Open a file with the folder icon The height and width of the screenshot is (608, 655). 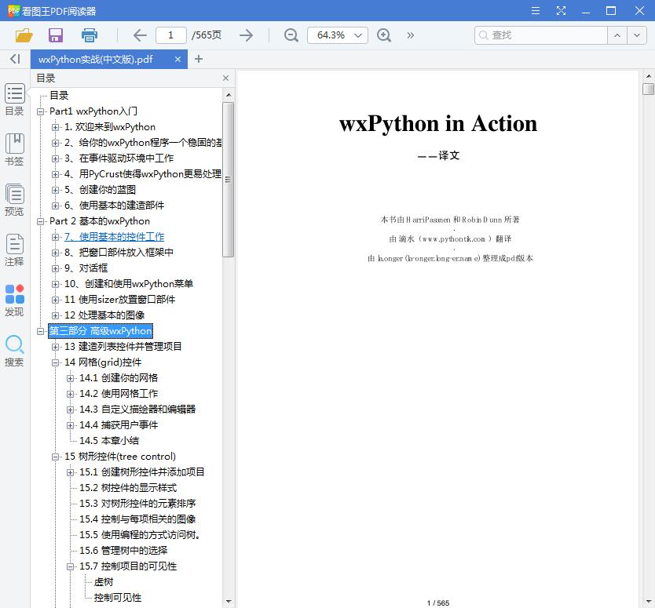pos(22,35)
